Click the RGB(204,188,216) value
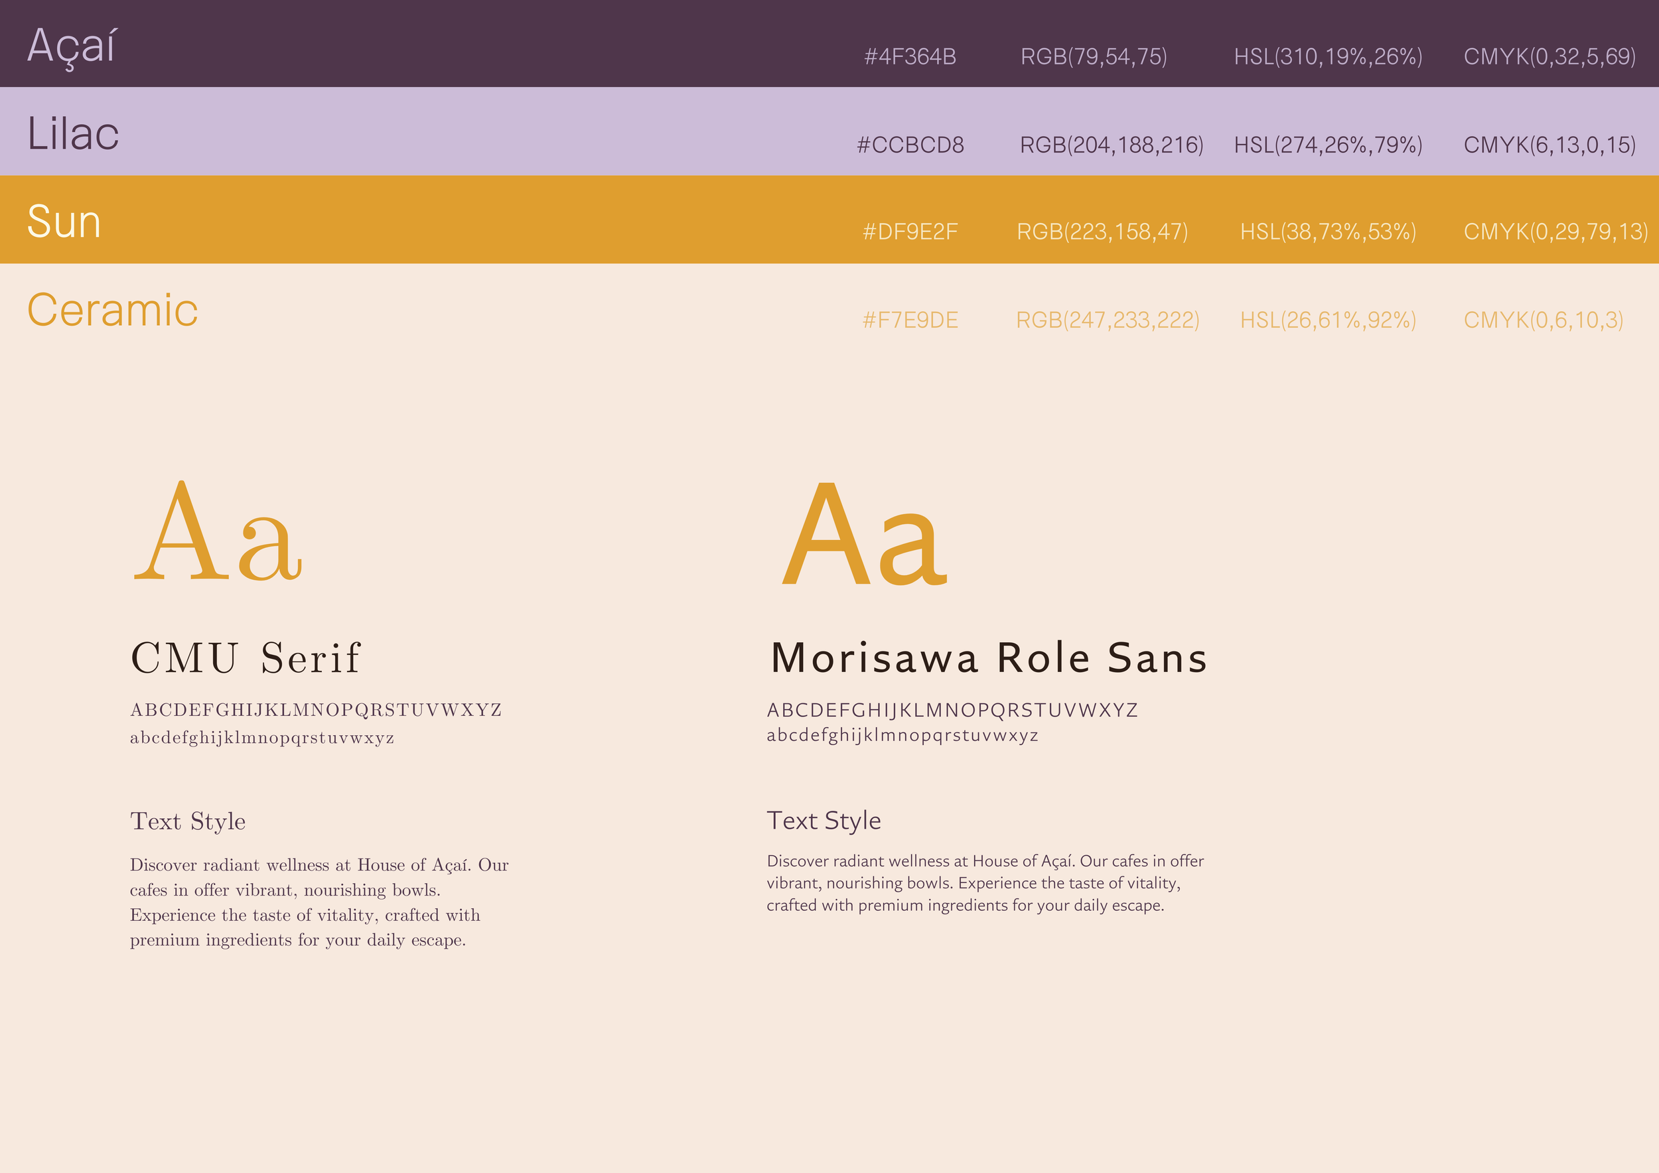The height and width of the screenshot is (1173, 1659). (x=1112, y=145)
